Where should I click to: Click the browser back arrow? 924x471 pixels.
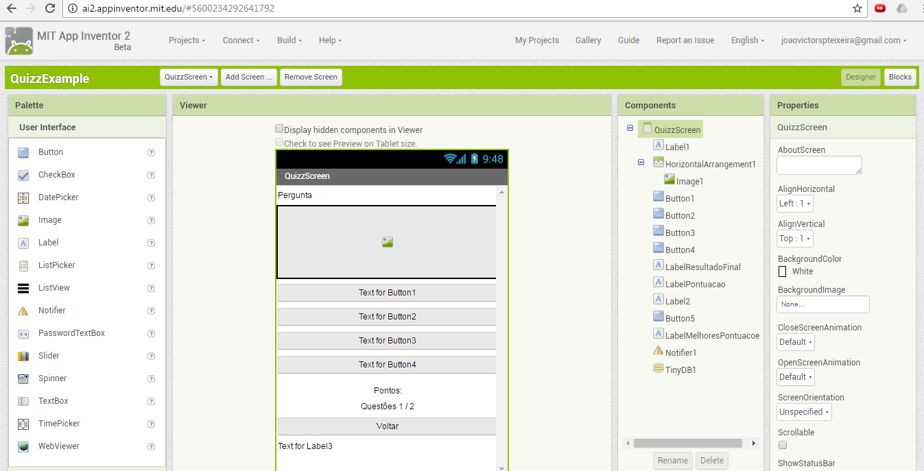pyautogui.click(x=10, y=8)
